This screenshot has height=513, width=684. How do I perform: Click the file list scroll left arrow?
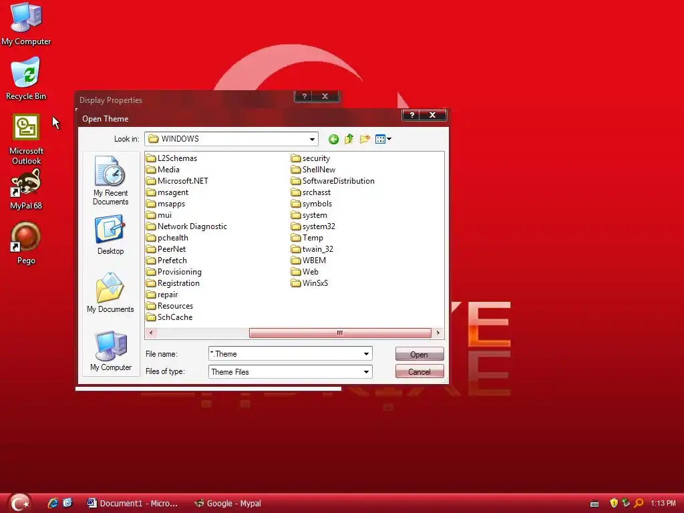151,333
